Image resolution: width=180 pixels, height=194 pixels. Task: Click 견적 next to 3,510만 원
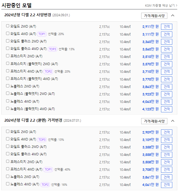[167, 57]
